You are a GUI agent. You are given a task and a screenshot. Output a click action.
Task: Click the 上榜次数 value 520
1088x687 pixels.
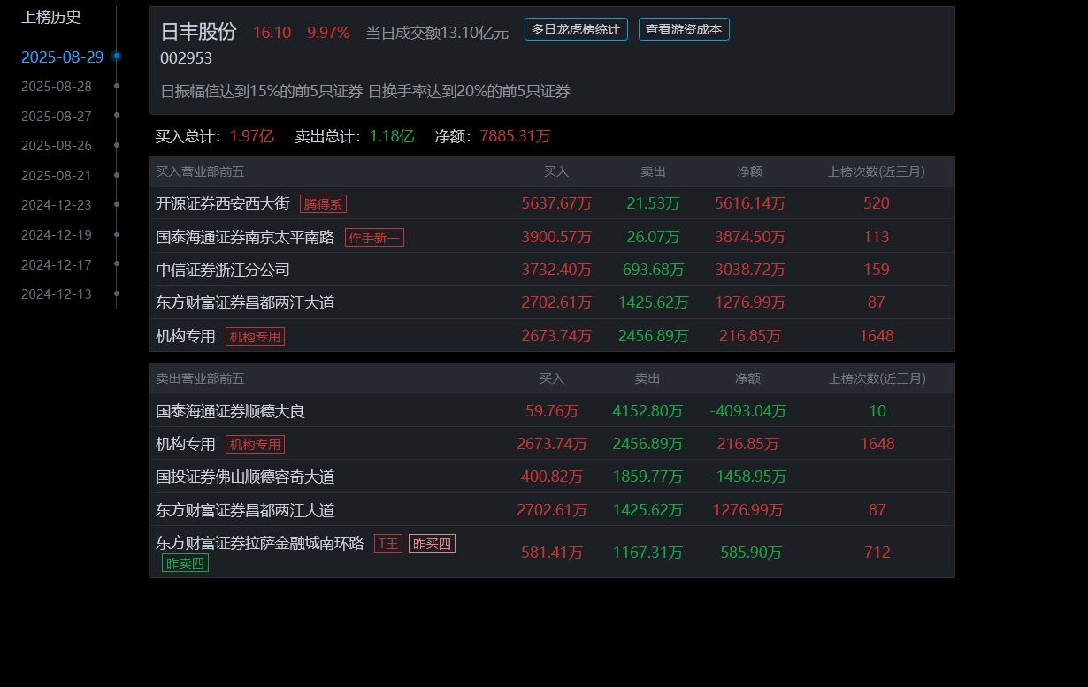coord(877,203)
